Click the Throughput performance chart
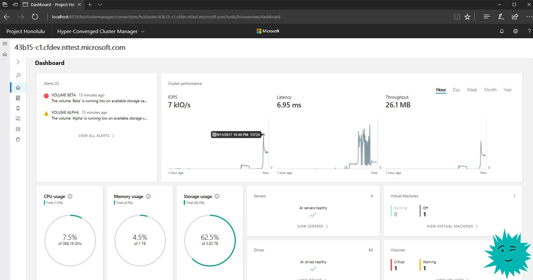The width and height of the screenshot is (533, 280). click(436, 144)
